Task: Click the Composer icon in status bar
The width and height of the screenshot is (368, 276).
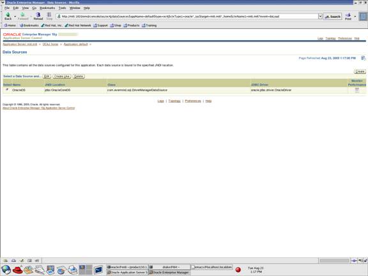Action: [22, 261]
